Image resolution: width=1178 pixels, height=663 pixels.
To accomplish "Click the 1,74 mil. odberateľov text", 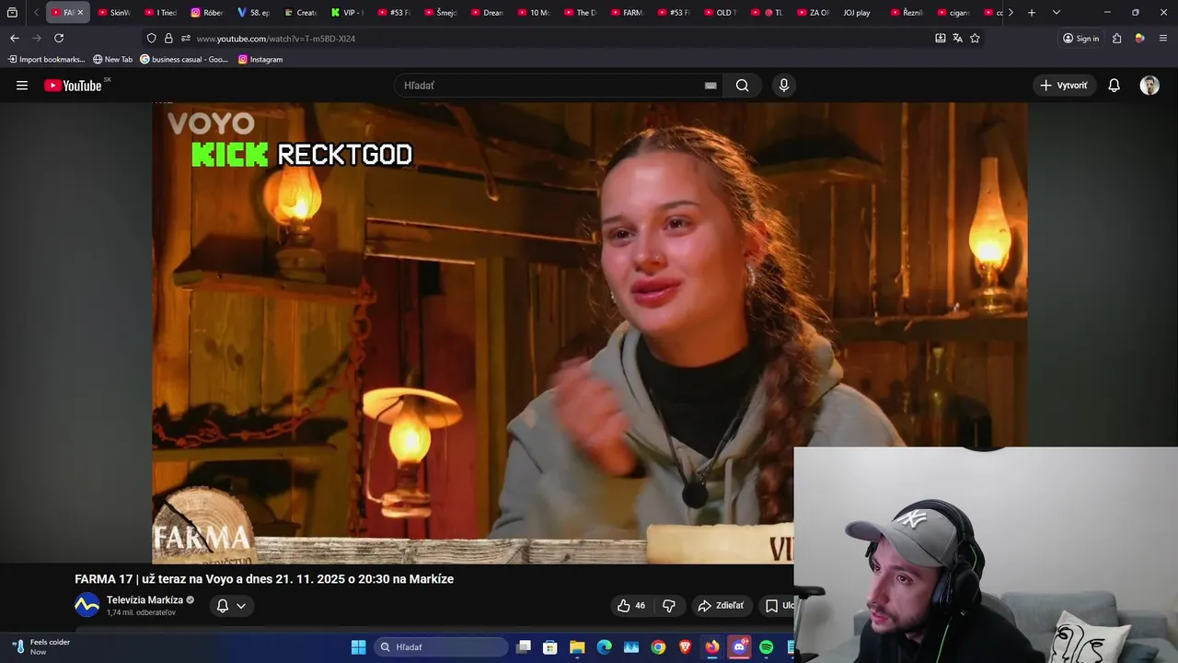I will [141, 613].
